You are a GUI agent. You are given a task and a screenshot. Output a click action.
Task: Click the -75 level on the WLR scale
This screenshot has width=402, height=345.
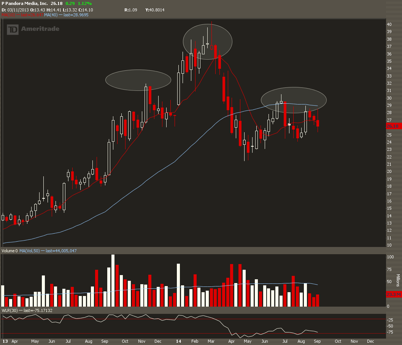click(x=390, y=332)
